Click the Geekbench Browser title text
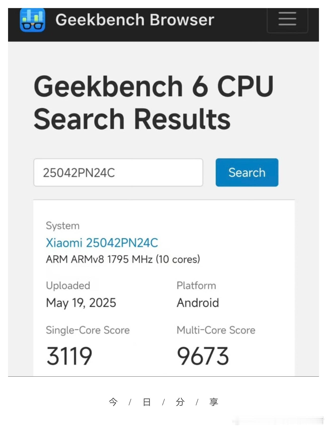The height and width of the screenshot is (428, 327). 135,20
